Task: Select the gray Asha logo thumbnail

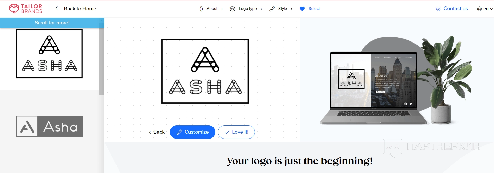Action: coord(50,126)
